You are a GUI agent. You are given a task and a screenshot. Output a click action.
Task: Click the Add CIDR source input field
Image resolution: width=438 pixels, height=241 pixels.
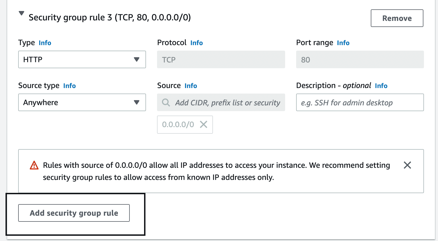point(229,102)
